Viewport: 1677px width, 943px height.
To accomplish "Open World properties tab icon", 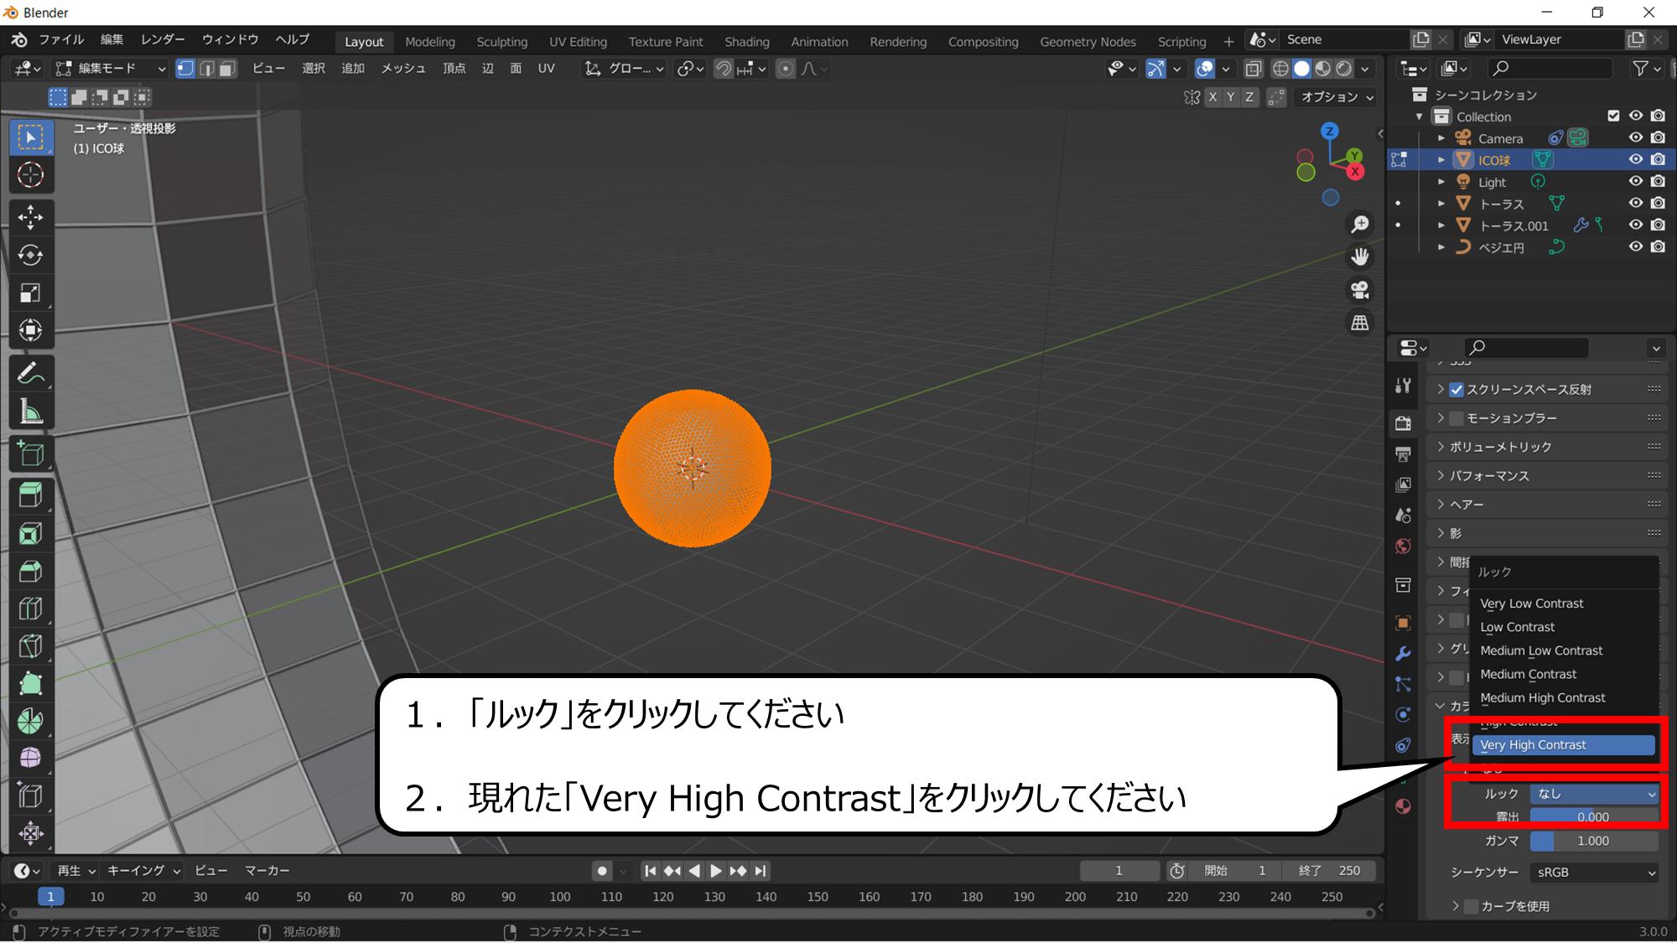I will pos(1403,547).
